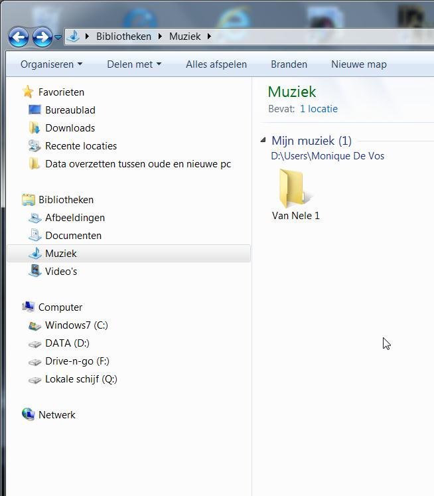Open the Delen met menu
This screenshot has height=496, width=434.
point(134,64)
